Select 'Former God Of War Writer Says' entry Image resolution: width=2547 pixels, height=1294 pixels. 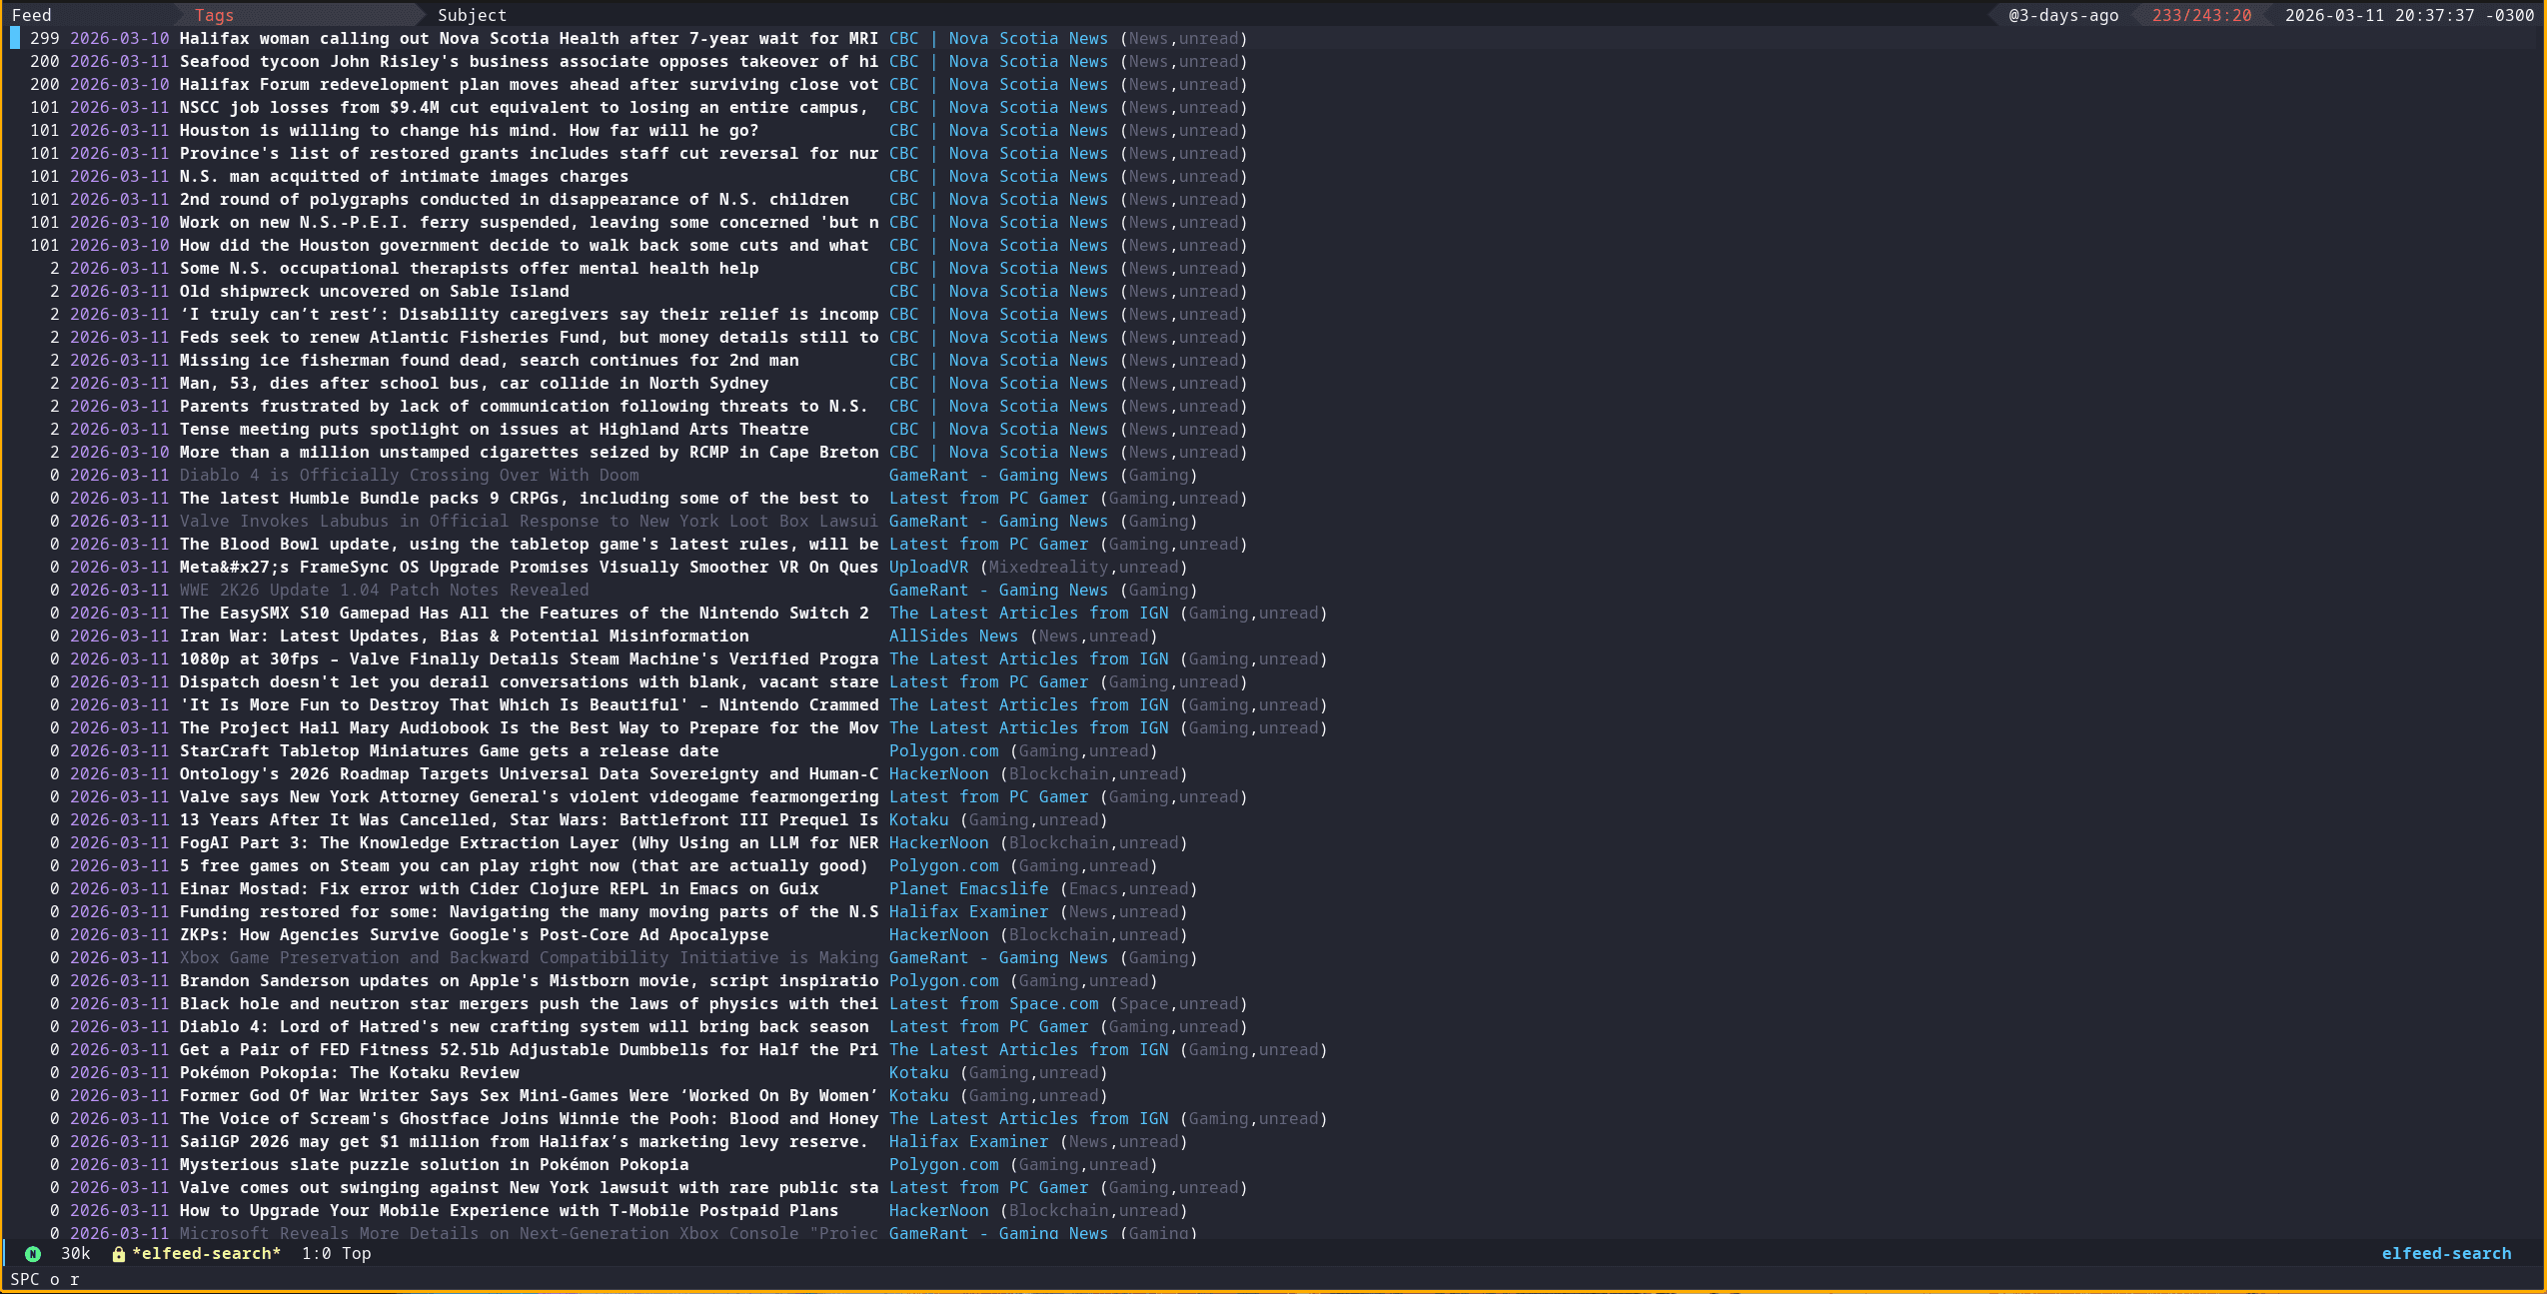point(529,1095)
